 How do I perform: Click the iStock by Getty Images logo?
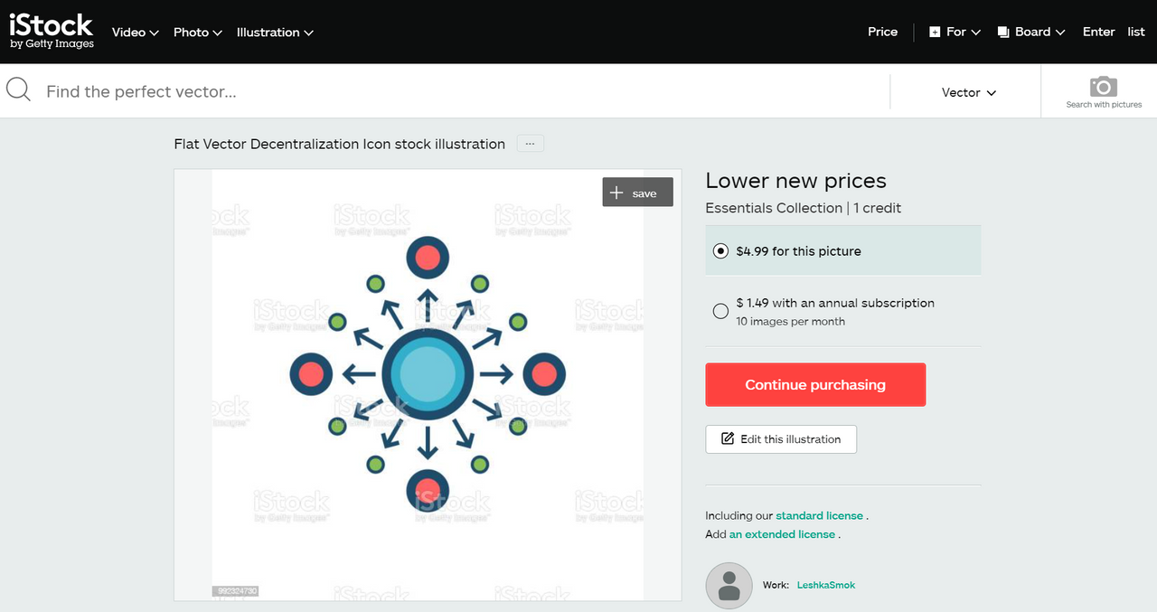coord(52,31)
